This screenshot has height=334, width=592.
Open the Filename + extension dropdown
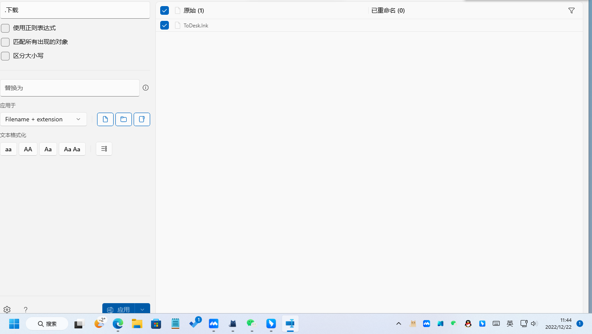click(44, 119)
